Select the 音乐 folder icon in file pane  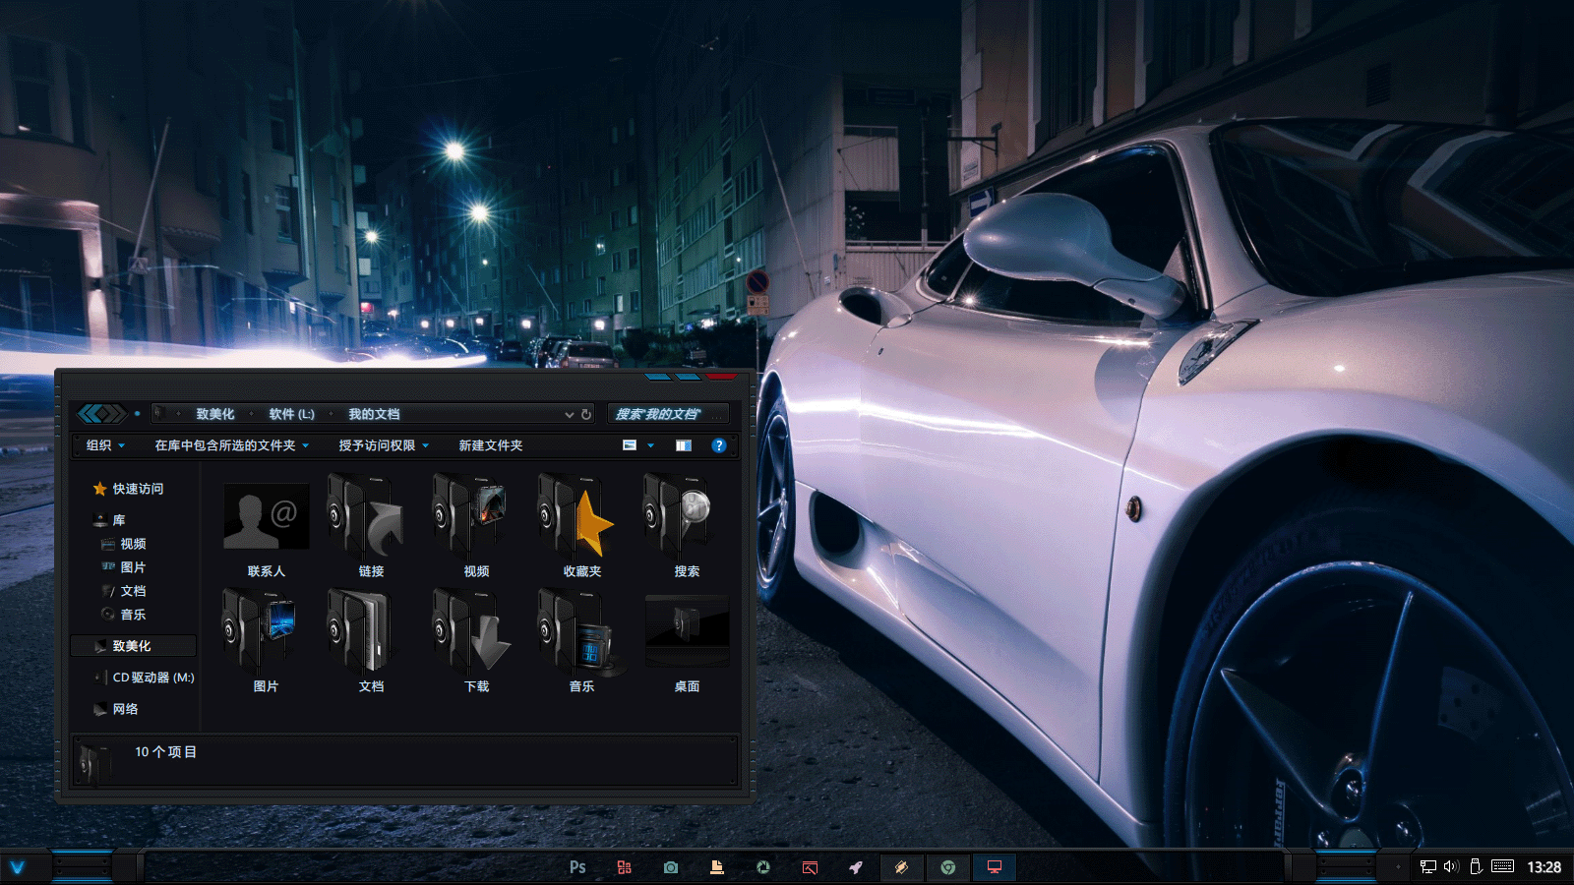(x=581, y=642)
